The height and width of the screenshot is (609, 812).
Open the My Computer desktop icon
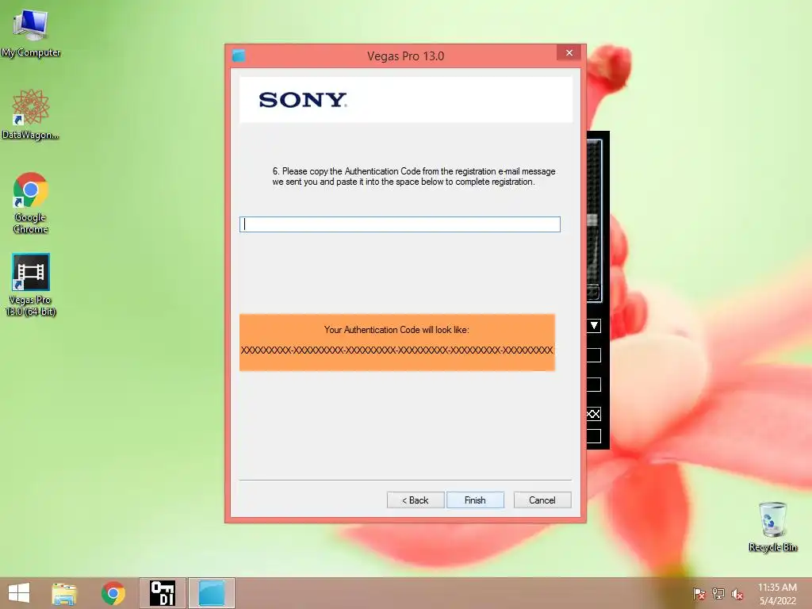[31, 33]
